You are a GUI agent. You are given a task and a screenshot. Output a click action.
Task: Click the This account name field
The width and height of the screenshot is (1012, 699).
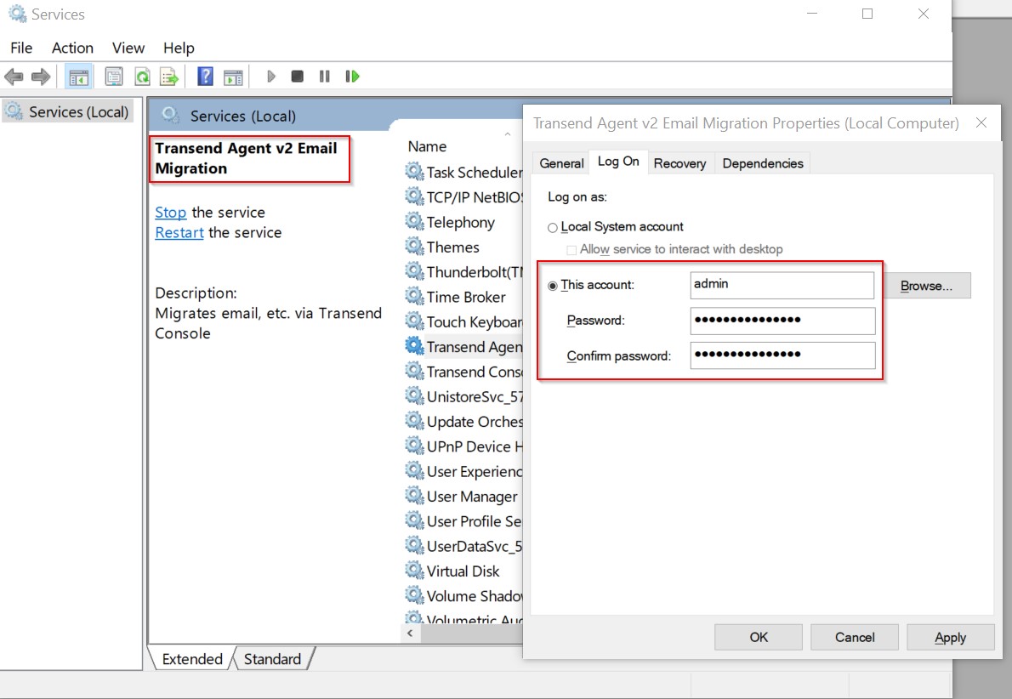[782, 285]
